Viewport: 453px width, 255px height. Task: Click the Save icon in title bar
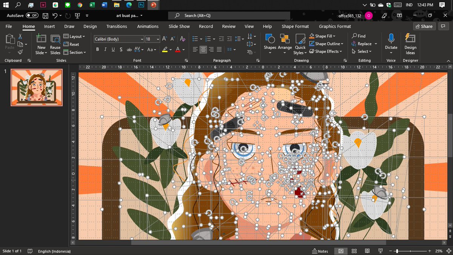pyautogui.click(x=45, y=15)
